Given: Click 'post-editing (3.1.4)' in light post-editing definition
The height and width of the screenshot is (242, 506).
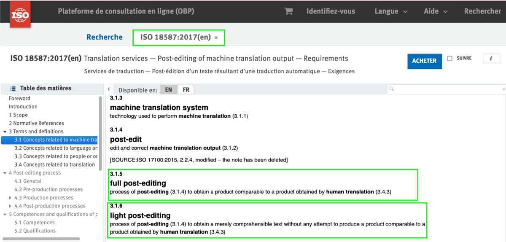Looking at the screenshot, I should click(161, 224).
